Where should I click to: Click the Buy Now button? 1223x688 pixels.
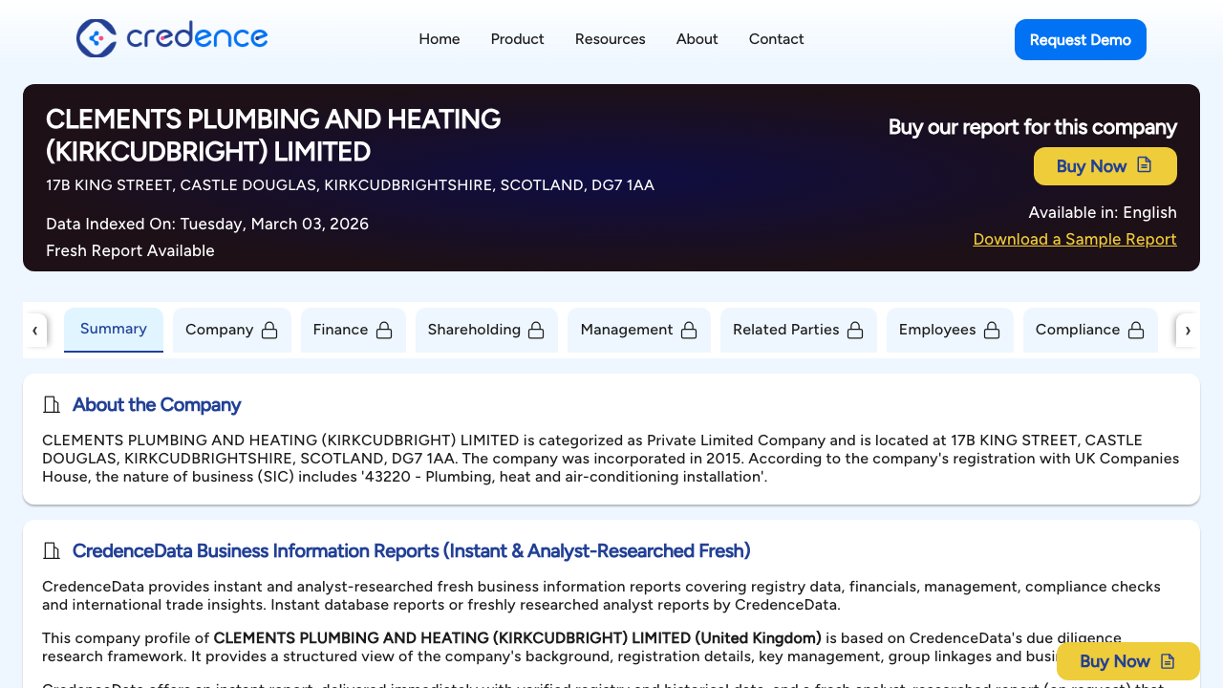(x=1105, y=165)
